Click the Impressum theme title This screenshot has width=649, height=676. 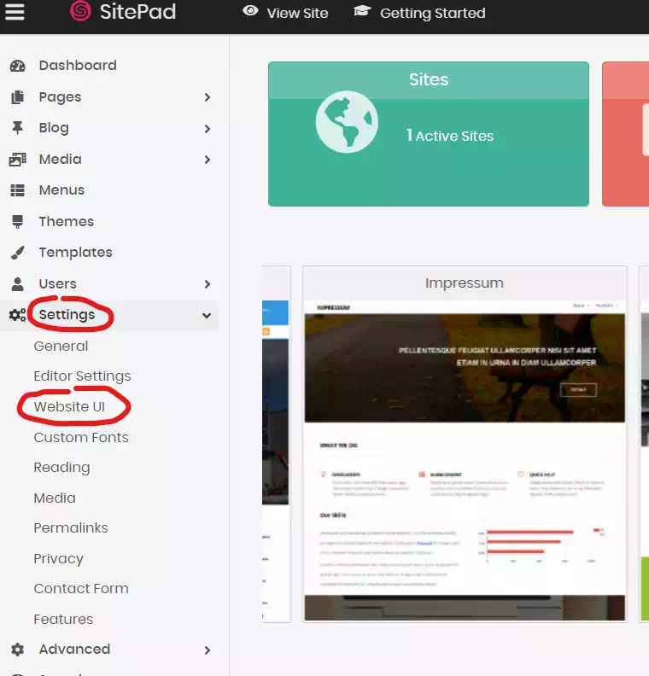point(465,283)
